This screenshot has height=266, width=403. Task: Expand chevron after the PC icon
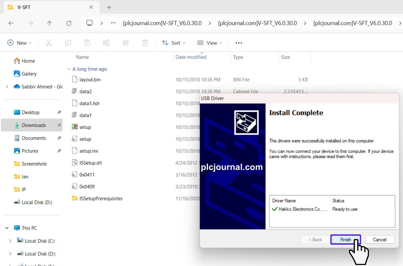click(102, 23)
